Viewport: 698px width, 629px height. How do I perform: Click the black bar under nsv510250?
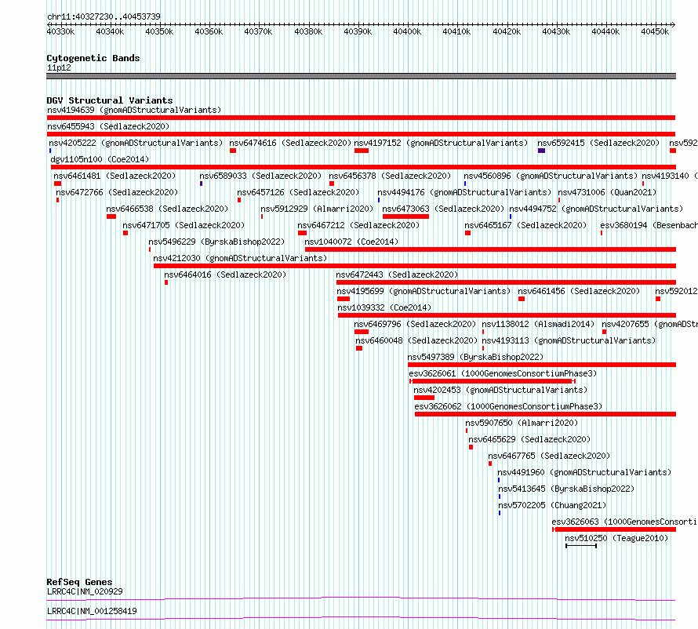[x=581, y=546]
